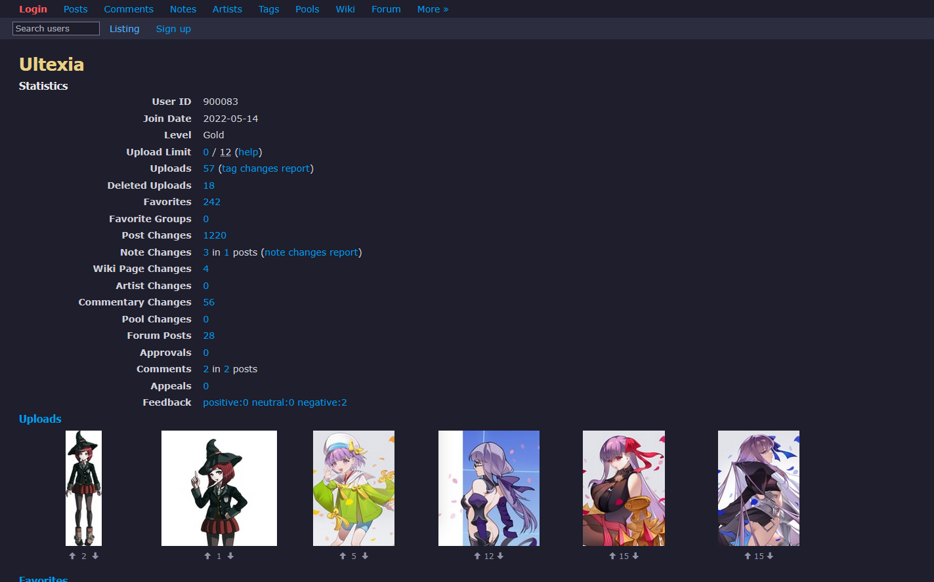Open the Approvals count 0
Image resolution: width=934 pixels, height=582 pixels.
point(206,353)
